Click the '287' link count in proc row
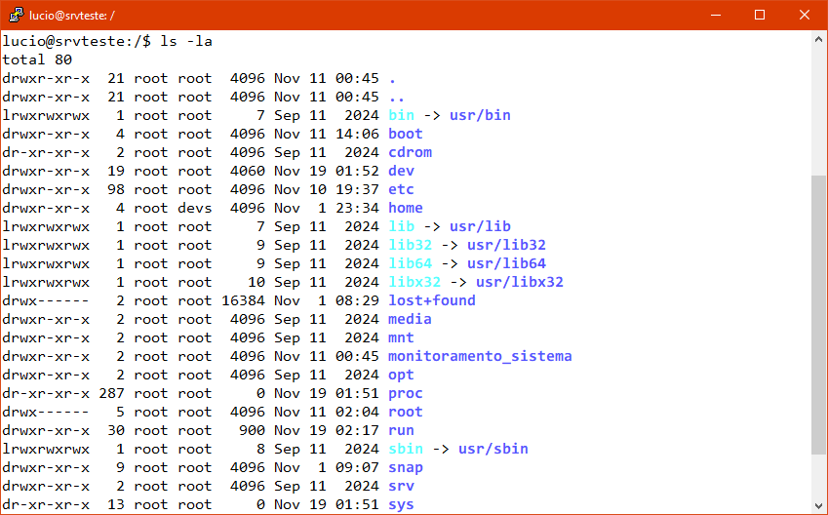This screenshot has height=515, width=828. tap(111, 393)
